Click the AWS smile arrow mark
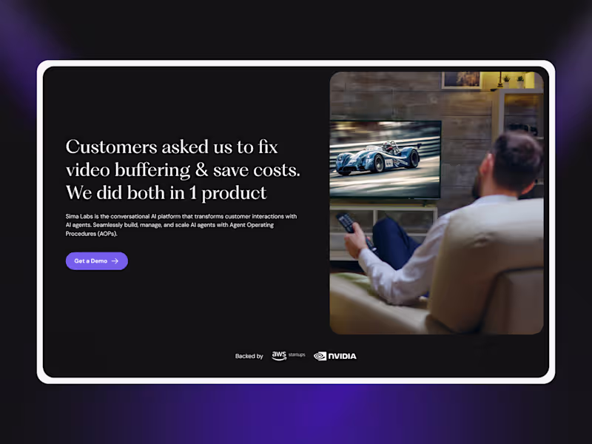This screenshot has height=444, width=592. click(278, 358)
